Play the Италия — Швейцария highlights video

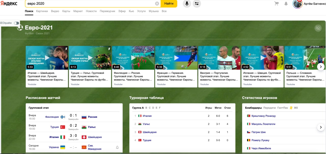tap(47, 58)
